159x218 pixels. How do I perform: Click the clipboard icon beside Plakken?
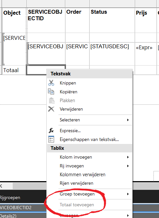52,101
